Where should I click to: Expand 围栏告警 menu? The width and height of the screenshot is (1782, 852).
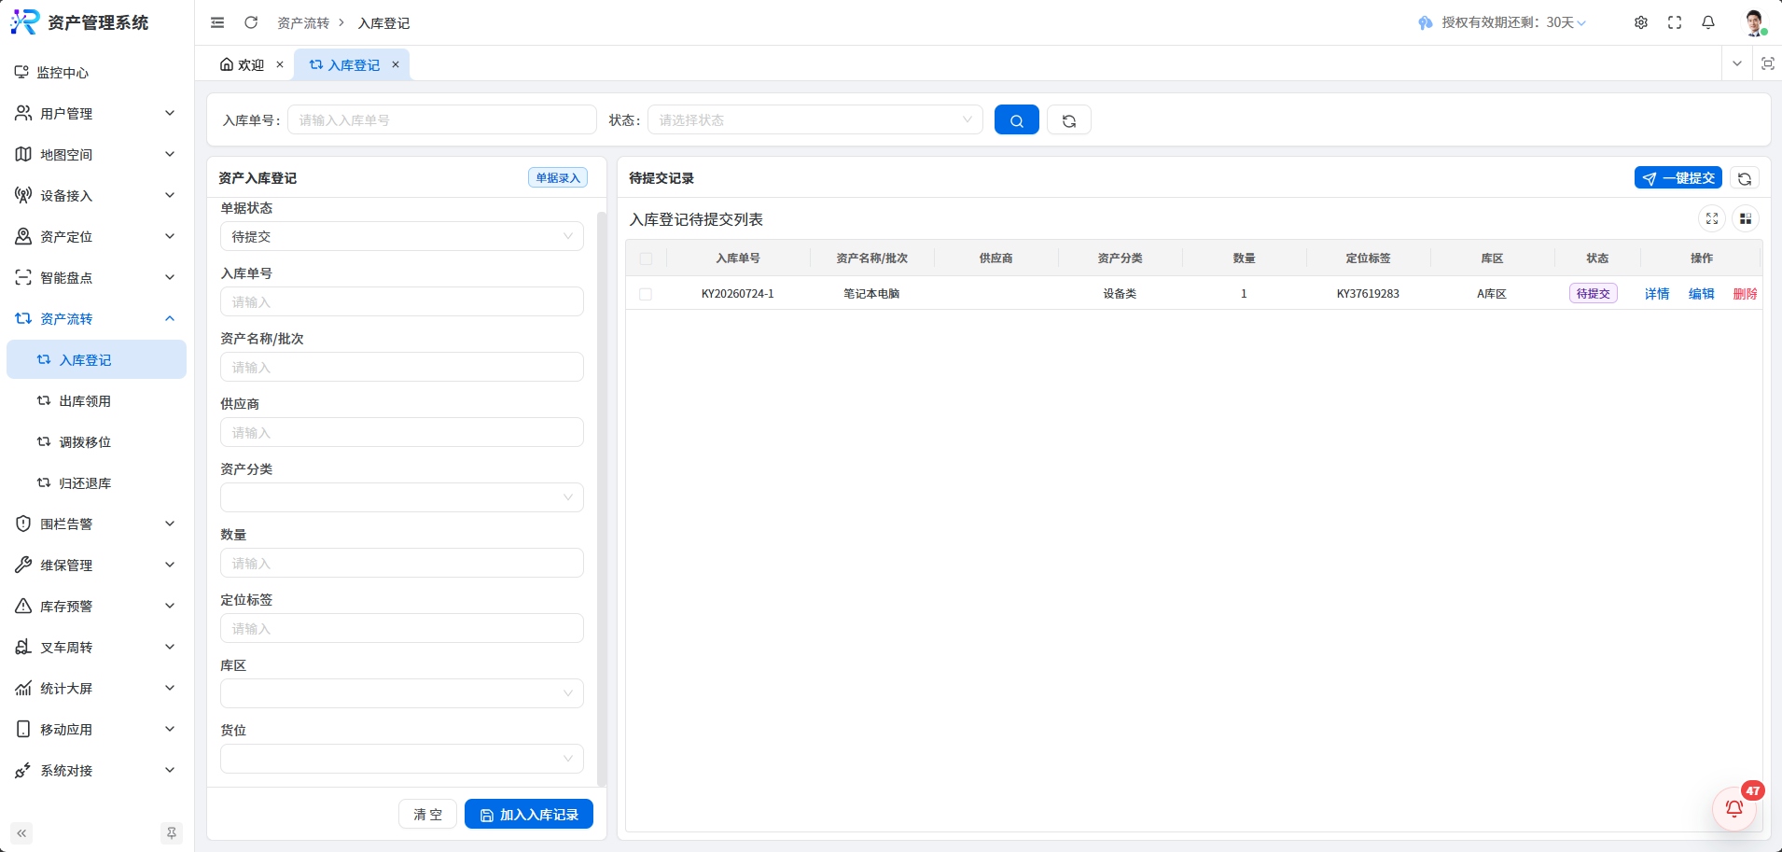click(97, 524)
